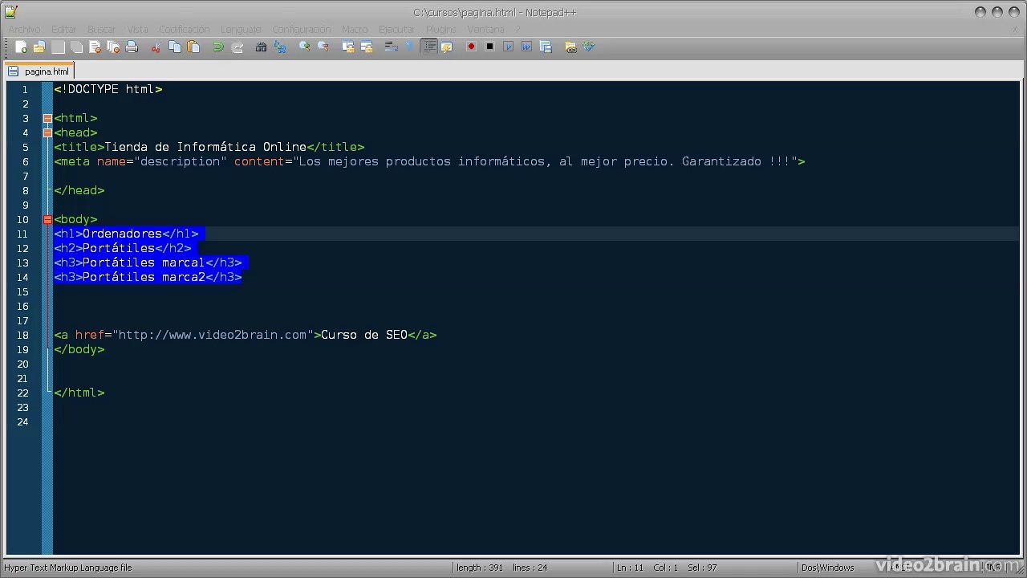Toggle Show All Characters icon

click(409, 47)
